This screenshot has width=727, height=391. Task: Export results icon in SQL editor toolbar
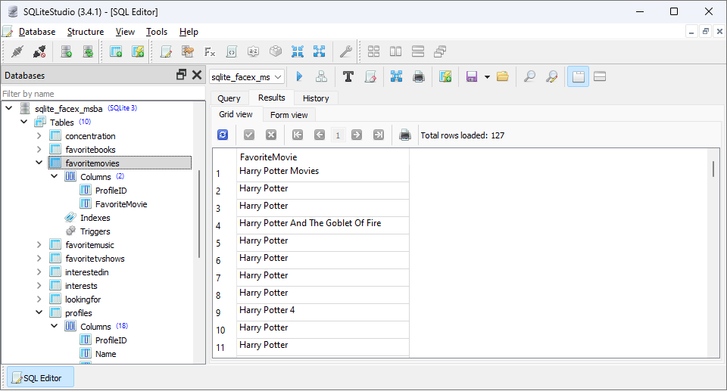[396, 76]
